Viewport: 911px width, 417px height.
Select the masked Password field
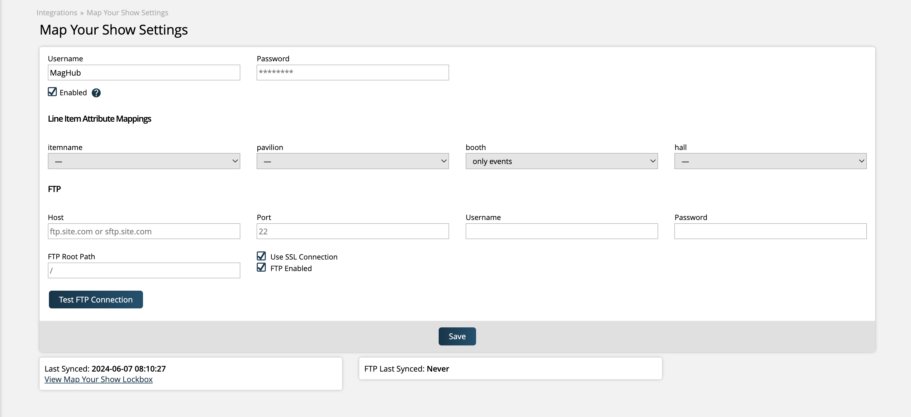[352, 73]
